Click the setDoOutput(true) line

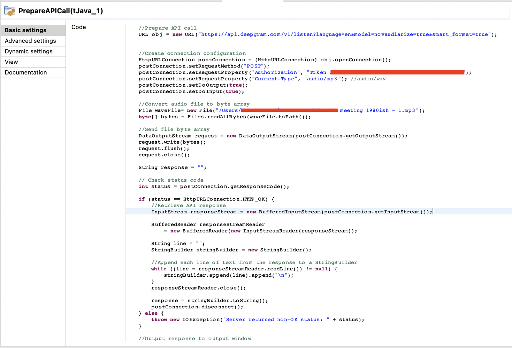coord(193,85)
